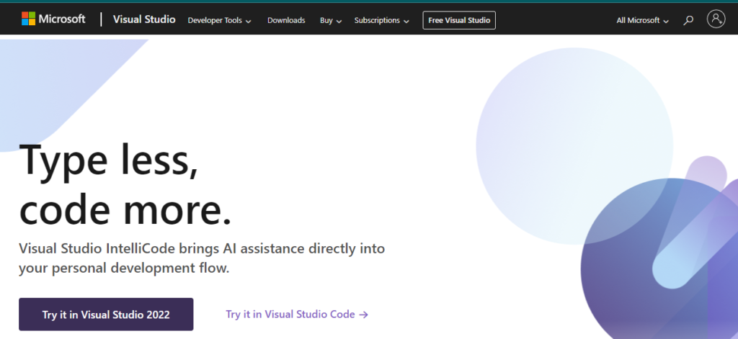Image resolution: width=738 pixels, height=339 pixels.
Task: Follow the Try it in Visual Studio Code link
Action: click(297, 314)
